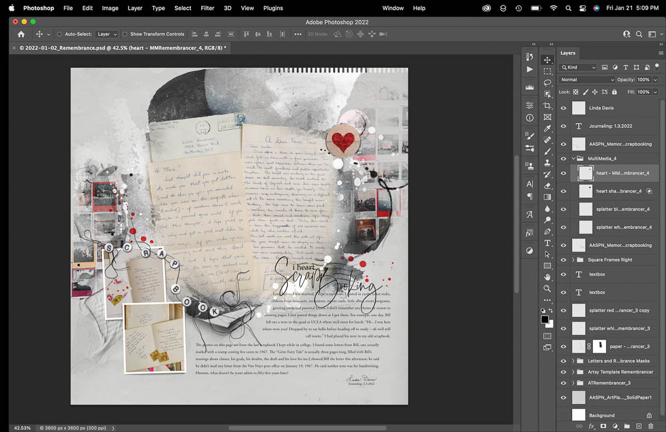Select the Gradient tool

coord(547,197)
